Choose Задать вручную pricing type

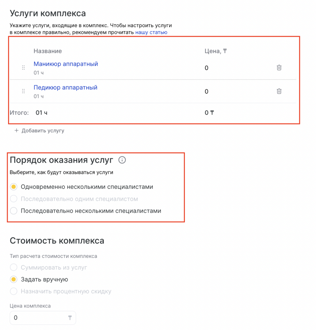coord(14,279)
